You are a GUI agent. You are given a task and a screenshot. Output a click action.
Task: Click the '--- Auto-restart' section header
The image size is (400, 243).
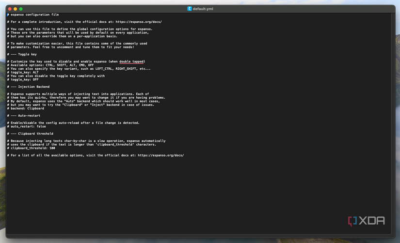pyautogui.click(x=24, y=116)
